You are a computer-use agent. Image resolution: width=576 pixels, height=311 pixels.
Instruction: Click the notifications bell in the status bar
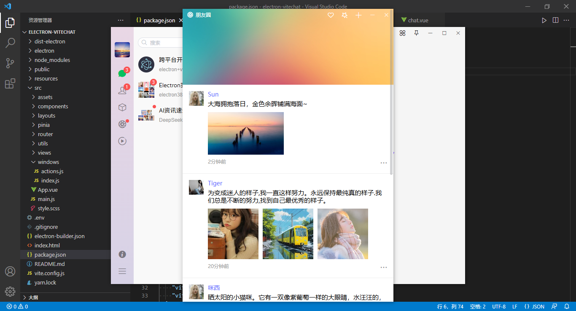point(567,306)
